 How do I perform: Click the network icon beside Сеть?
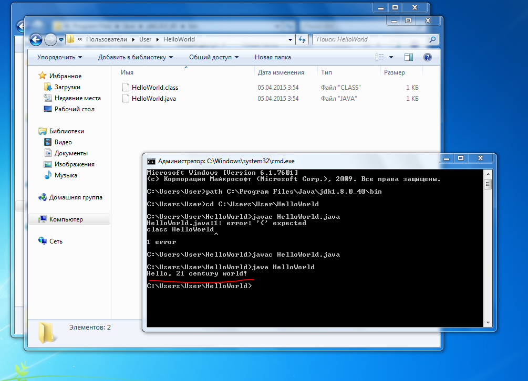(43, 241)
